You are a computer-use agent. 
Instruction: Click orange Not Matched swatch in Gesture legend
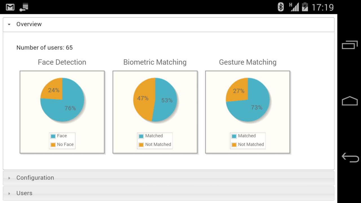coord(234,145)
